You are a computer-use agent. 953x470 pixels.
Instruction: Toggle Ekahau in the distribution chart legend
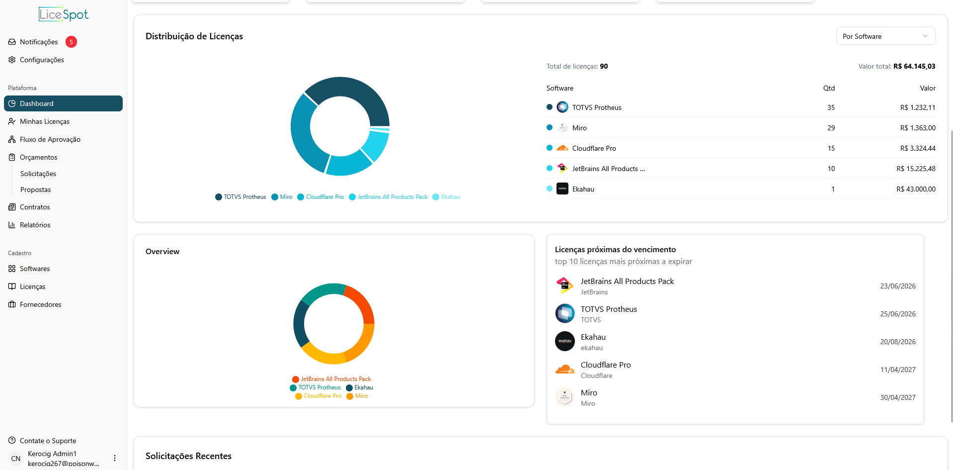pos(446,197)
